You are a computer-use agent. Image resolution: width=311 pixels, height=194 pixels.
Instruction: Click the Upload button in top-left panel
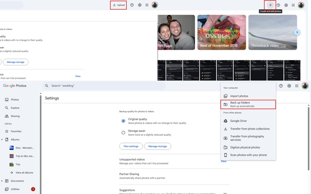pyautogui.click(x=119, y=5)
